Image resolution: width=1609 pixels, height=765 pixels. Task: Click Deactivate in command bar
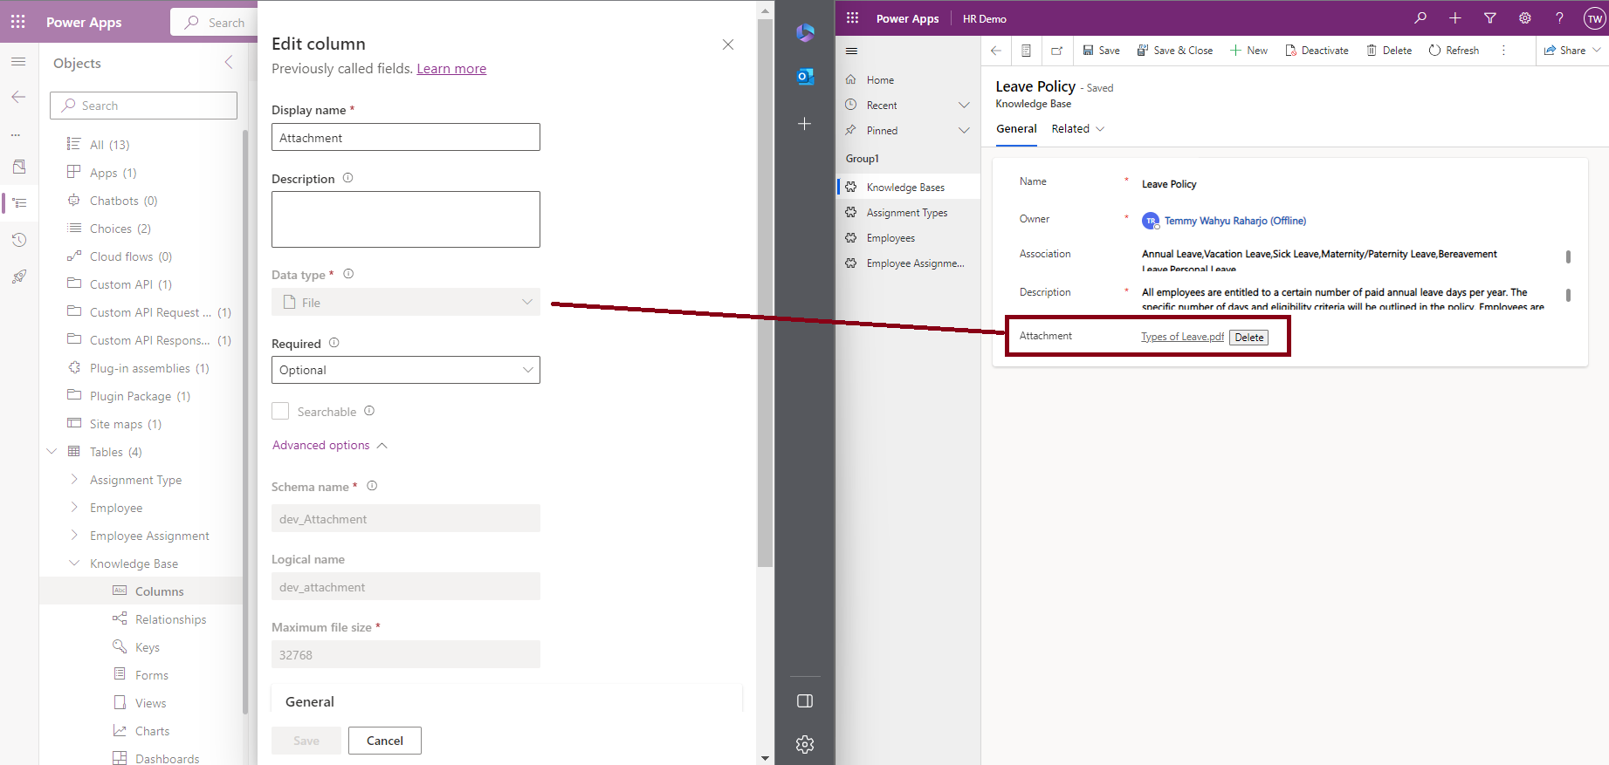coord(1317,51)
